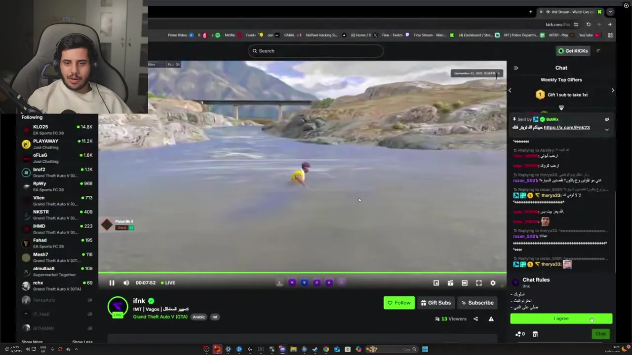Expand the Weekly Top Gifters leaderboard

pyautogui.click(x=561, y=107)
